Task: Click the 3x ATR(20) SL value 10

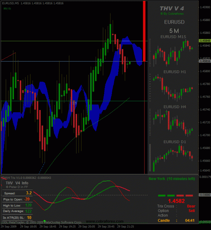Action: click(x=29, y=217)
